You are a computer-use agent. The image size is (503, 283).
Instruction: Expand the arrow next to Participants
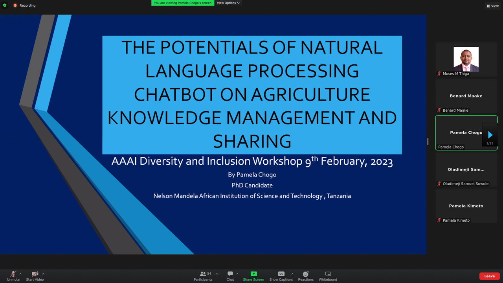[x=217, y=274]
